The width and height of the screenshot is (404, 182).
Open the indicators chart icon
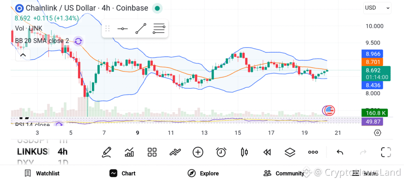pyautogui.click(x=129, y=152)
